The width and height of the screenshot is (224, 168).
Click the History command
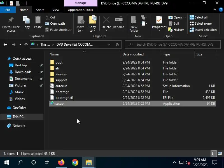click(176, 30)
